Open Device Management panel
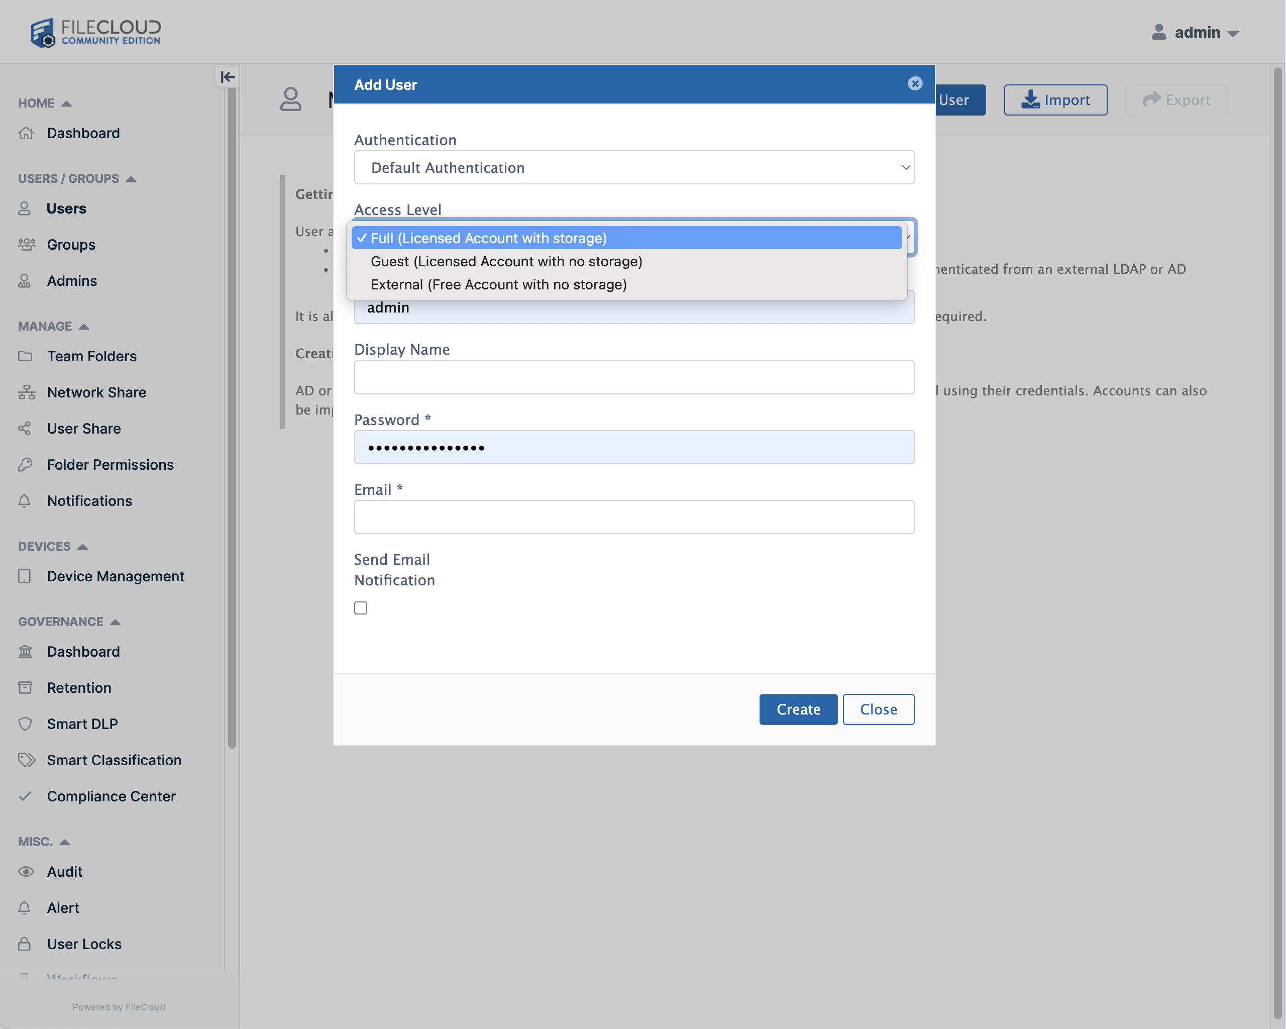Image resolution: width=1286 pixels, height=1029 pixels. pos(115,576)
